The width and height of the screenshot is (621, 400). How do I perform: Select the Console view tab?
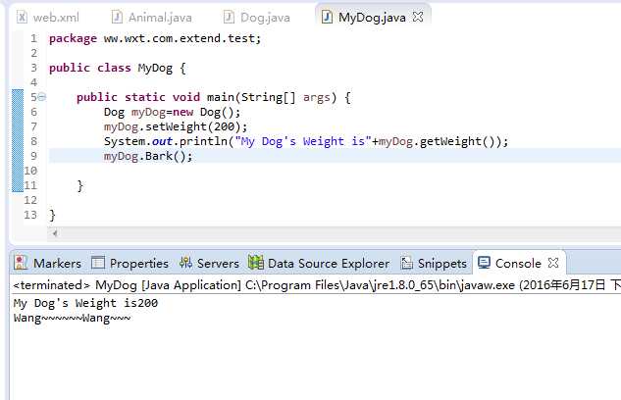[x=518, y=263]
